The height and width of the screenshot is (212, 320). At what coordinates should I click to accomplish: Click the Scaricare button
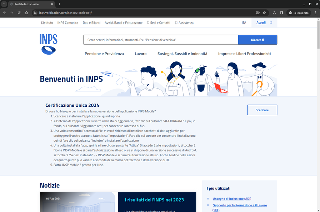point(262,110)
